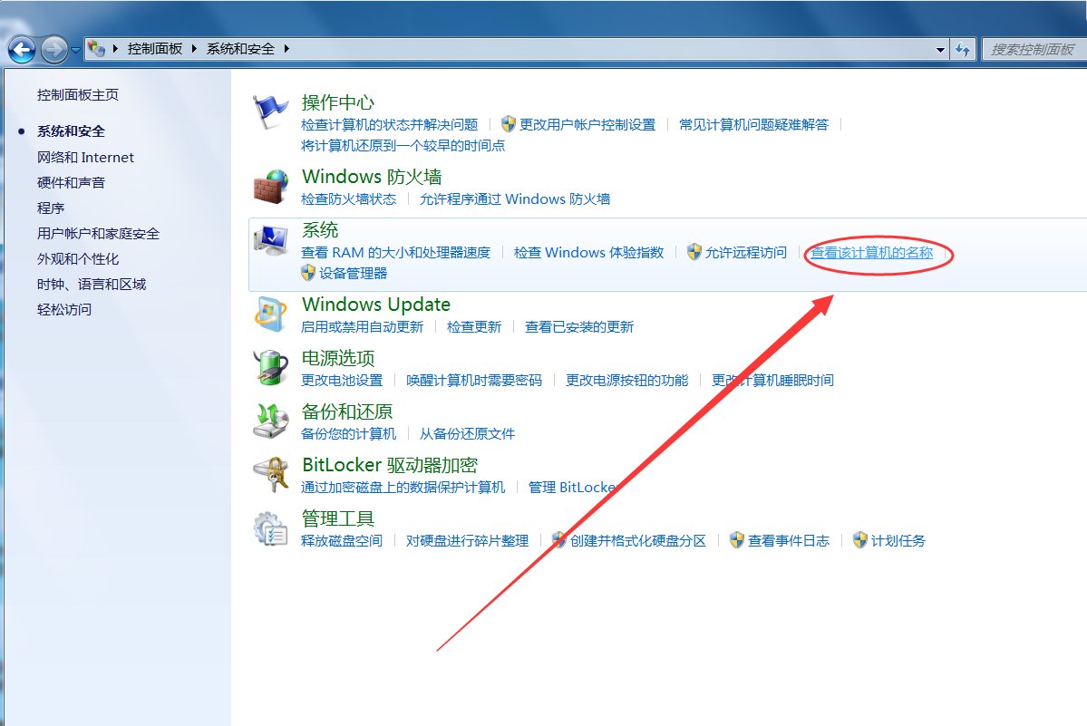The width and height of the screenshot is (1087, 726).
Task: Click the back navigation arrow
Action: 20,49
